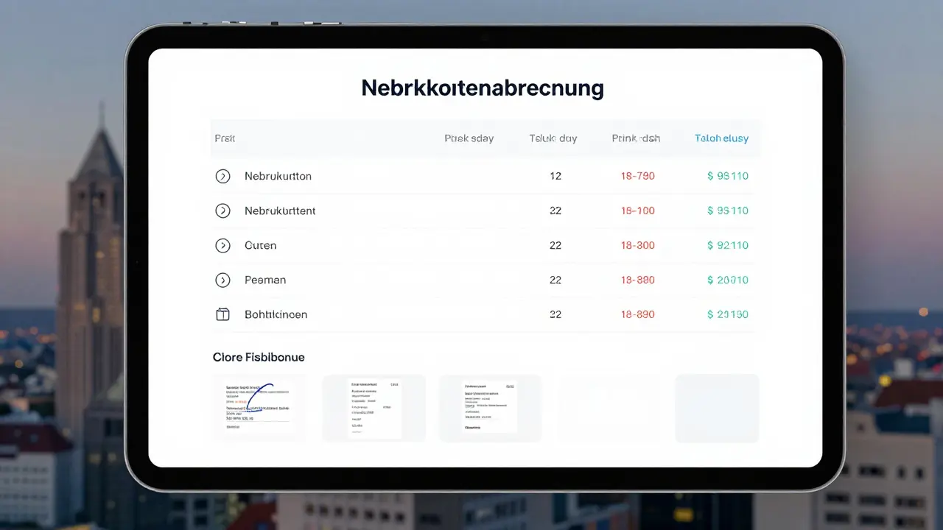Image resolution: width=943 pixels, height=530 pixels.
Task: Open the signed receipt thumbnail
Action: [x=259, y=408]
